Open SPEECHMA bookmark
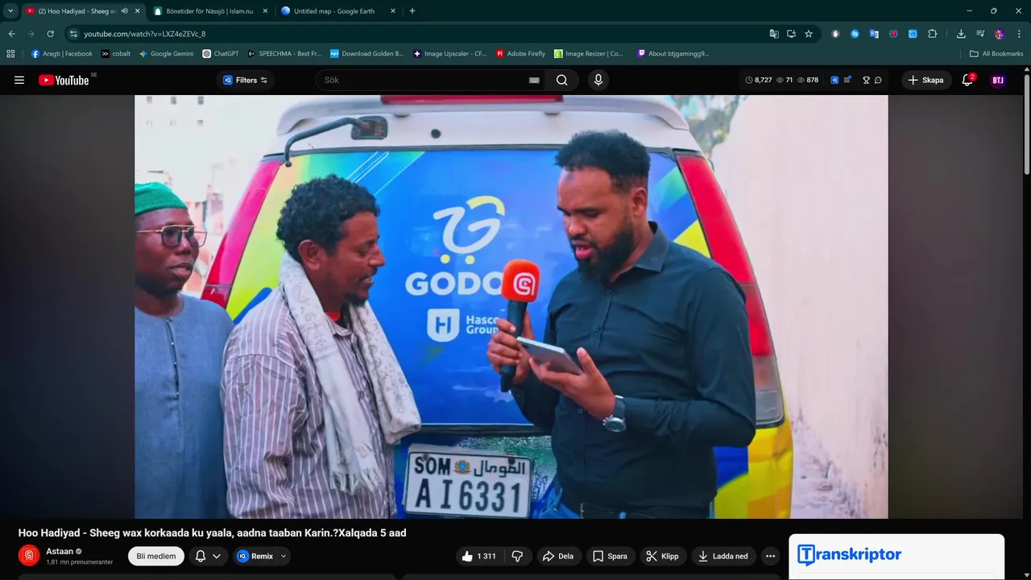Screen dimensions: 1031x580 coord(284,54)
